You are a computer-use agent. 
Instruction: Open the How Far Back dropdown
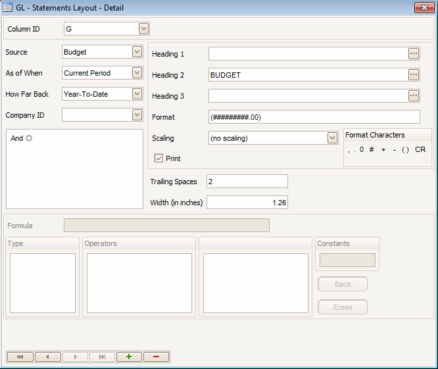(137, 94)
